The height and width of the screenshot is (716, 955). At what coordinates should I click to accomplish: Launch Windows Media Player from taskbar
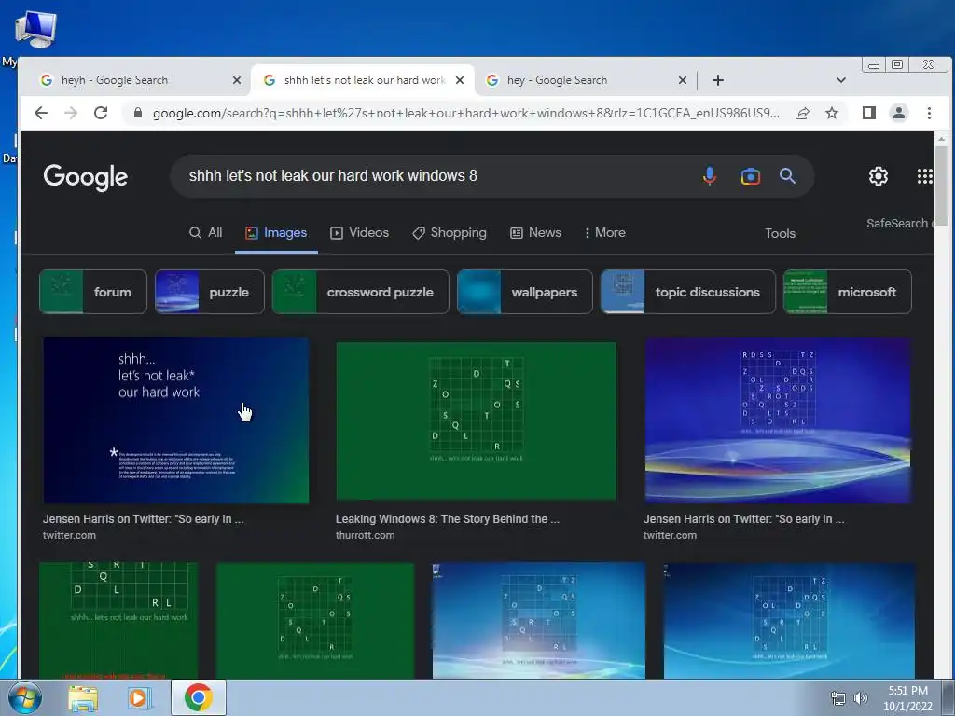(x=140, y=698)
